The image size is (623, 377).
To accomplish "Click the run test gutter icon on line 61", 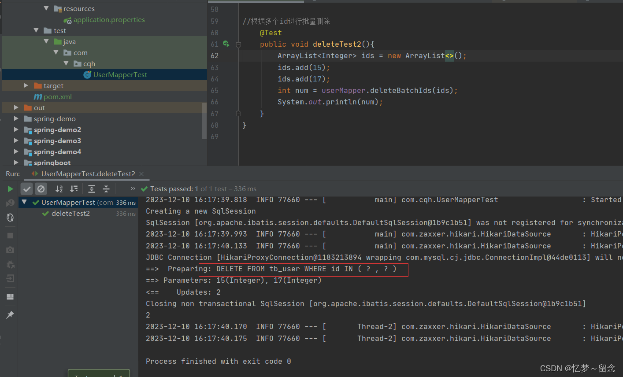I will coord(226,44).
